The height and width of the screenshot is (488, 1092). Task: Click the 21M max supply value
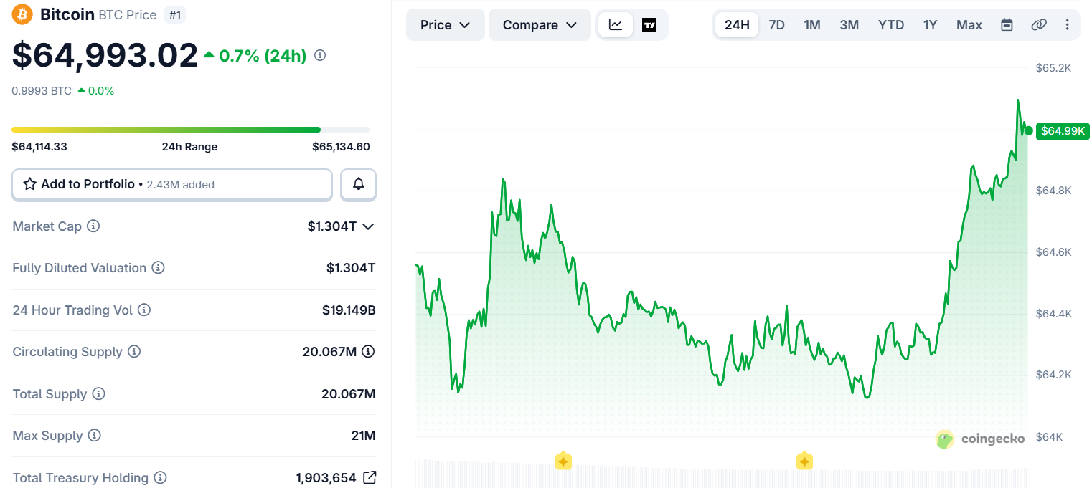tap(364, 436)
